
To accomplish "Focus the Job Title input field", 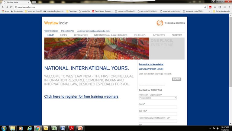I will (x=158, y=114).
